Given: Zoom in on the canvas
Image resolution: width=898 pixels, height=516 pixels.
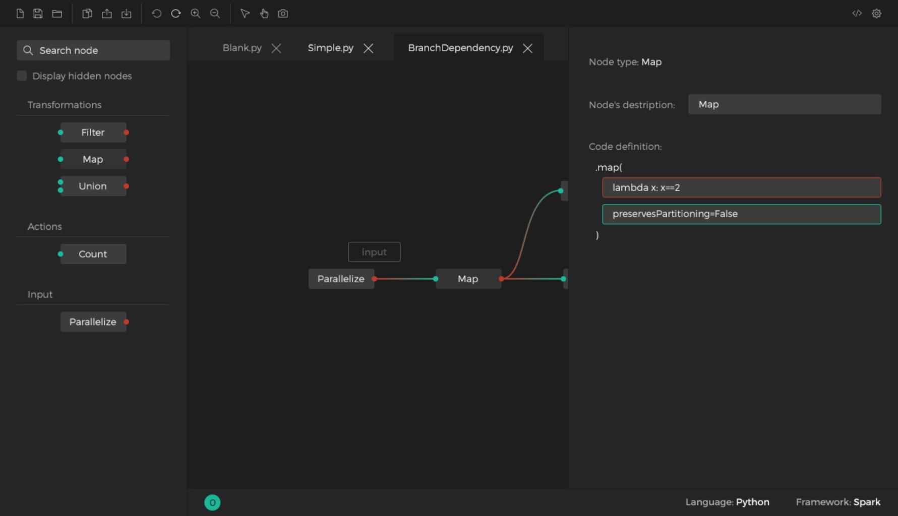Looking at the screenshot, I should point(196,14).
